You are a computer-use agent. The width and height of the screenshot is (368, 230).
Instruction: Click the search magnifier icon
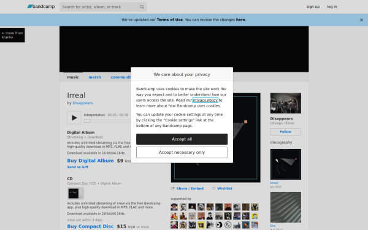[142, 7]
